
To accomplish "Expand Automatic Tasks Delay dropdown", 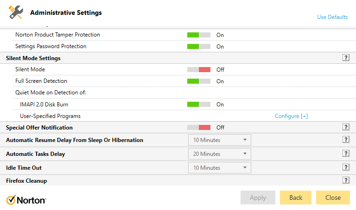I will [219, 154].
